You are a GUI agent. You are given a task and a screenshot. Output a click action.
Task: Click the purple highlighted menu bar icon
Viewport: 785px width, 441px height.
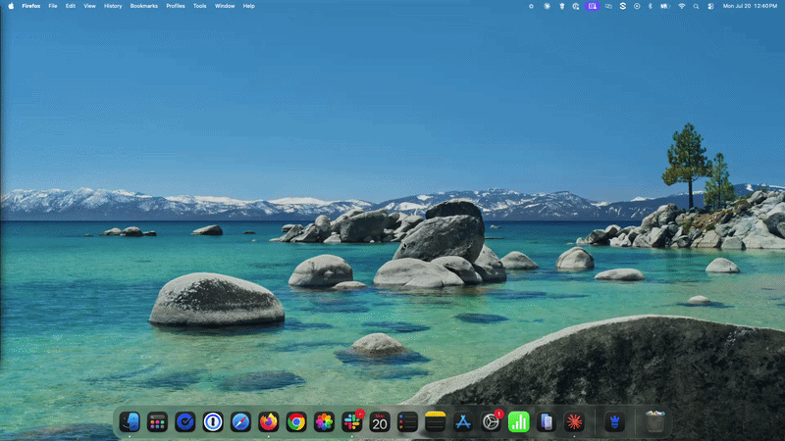tap(593, 6)
